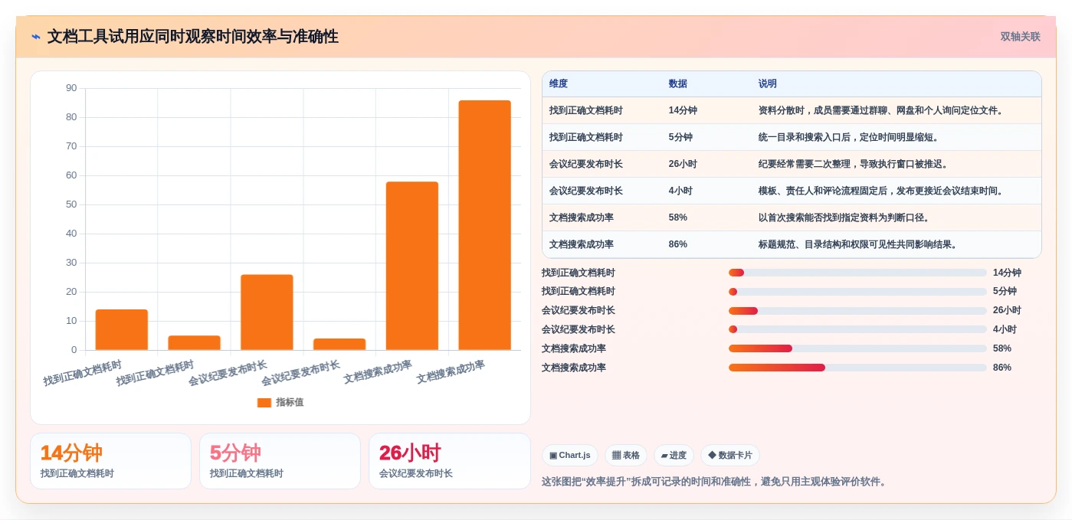Click the 双轴关联 tag in the header
This screenshot has width=1072, height=520.
1020,37
